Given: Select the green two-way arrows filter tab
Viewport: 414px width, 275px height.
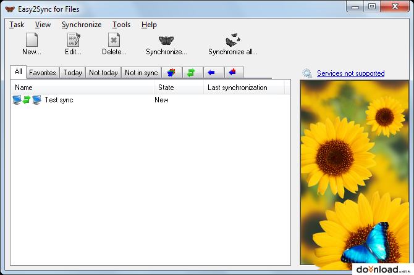Looking at the screenshot, I should point(191,72).
